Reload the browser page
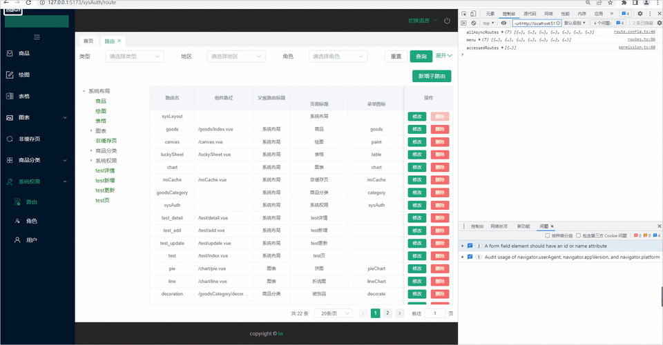 coord(28,3)
